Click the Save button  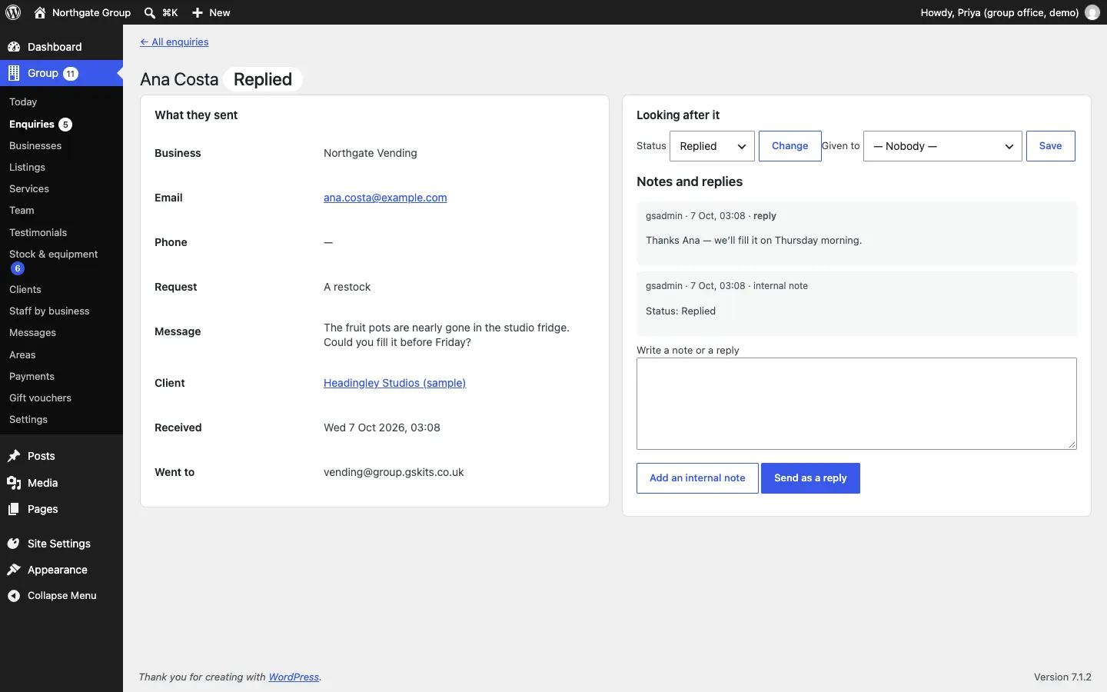coord(1051,146)
